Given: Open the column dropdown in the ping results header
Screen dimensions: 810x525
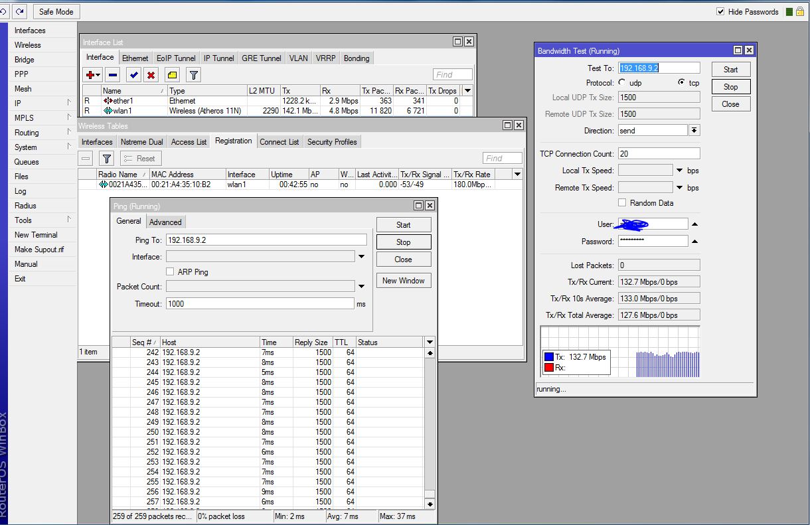Looking at the screenshot, I should point(430,342).
